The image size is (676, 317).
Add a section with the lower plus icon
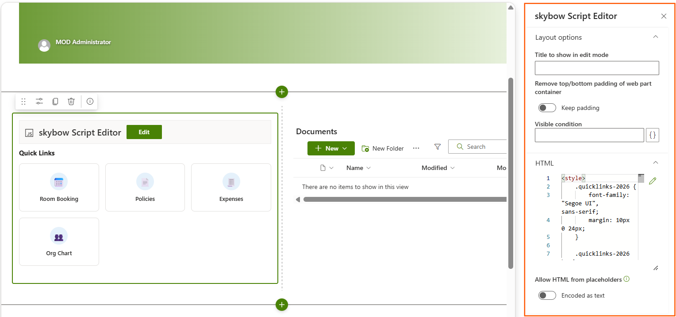click(282, 305)
